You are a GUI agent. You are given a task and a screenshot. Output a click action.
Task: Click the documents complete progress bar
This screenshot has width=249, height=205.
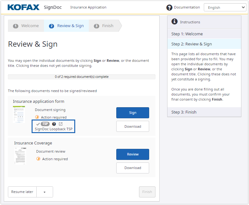82,77
